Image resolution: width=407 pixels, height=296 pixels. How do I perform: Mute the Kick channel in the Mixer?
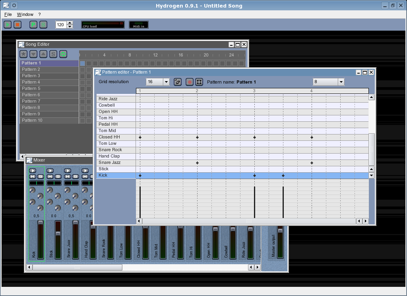33,177
